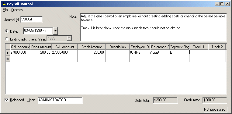
Task: Select the Date radio button
Action: 7,31
